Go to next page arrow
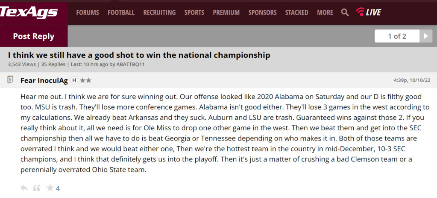 coord(426,36)
